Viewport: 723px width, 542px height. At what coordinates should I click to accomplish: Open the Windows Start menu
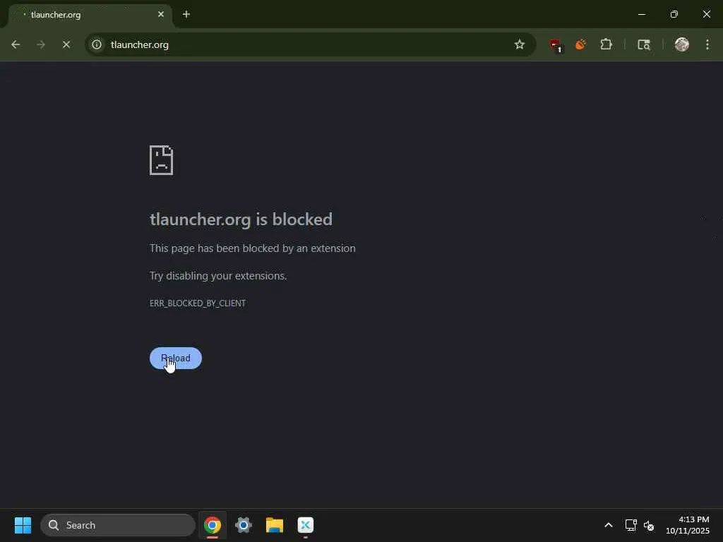pos(23,525)
